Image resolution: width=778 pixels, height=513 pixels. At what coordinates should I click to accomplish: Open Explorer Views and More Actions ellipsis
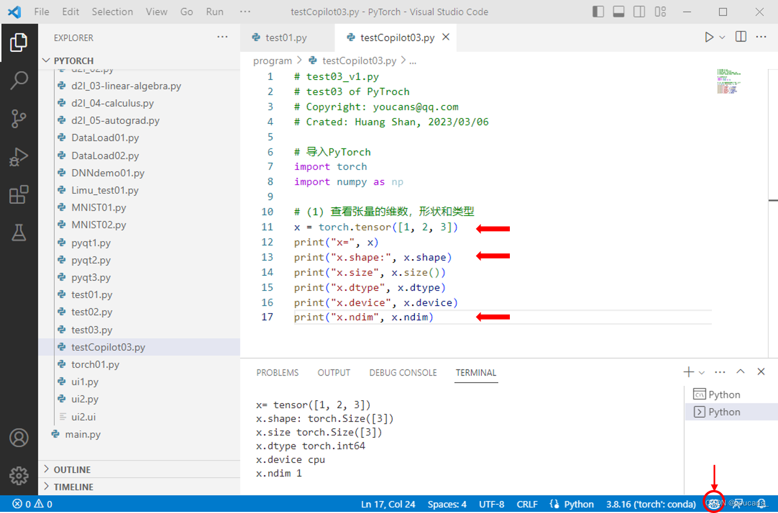tap(223, 37)
